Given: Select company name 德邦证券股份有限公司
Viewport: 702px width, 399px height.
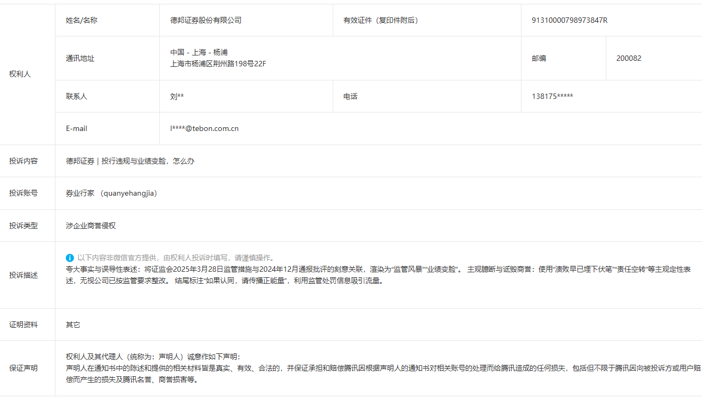Looking at the screenshot, I should point(206,20).
